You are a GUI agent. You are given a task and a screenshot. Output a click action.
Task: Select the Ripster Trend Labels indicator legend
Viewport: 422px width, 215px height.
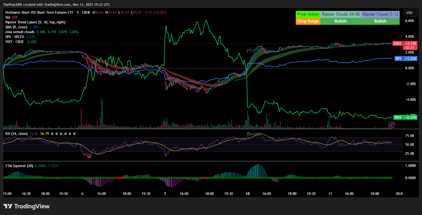35,22
